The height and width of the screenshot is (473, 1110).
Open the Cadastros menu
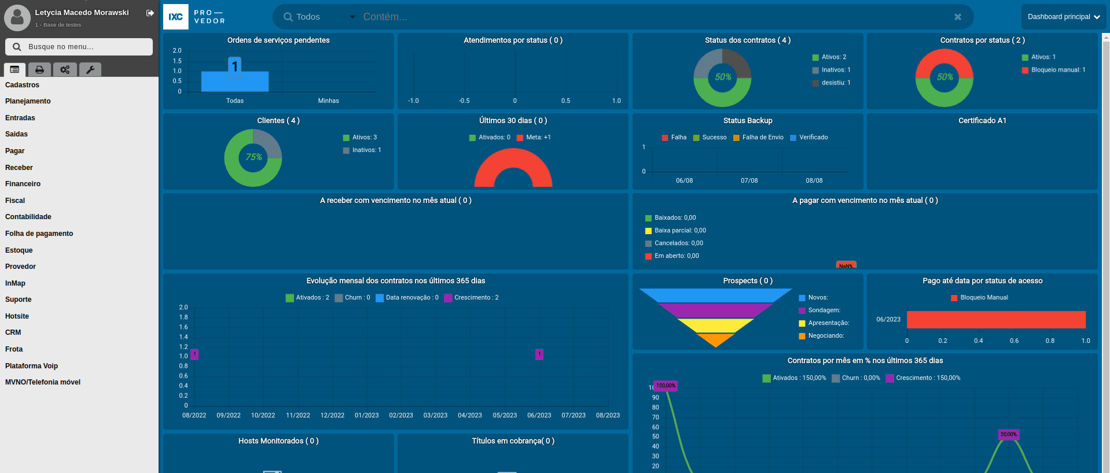coord(23,85)
